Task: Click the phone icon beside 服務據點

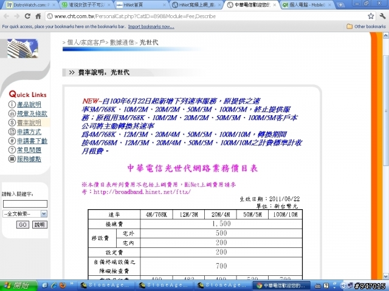Action: (x=12, y=159)
